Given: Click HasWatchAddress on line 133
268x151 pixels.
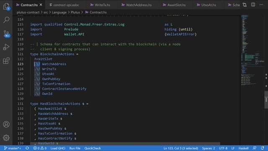Looking at the screenshot, I should tap(53, 114).
